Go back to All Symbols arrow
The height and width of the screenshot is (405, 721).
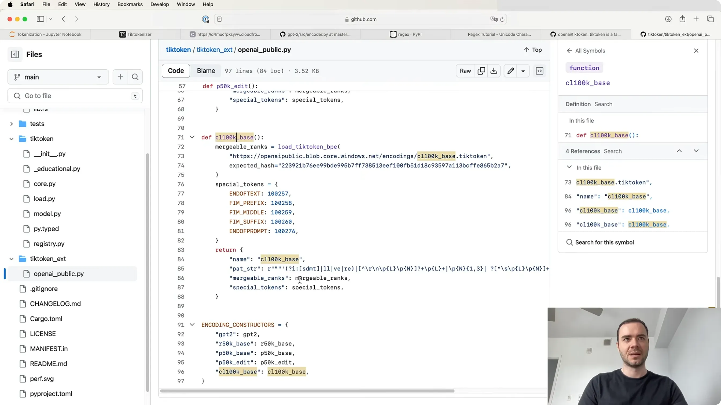pos(569,51)
